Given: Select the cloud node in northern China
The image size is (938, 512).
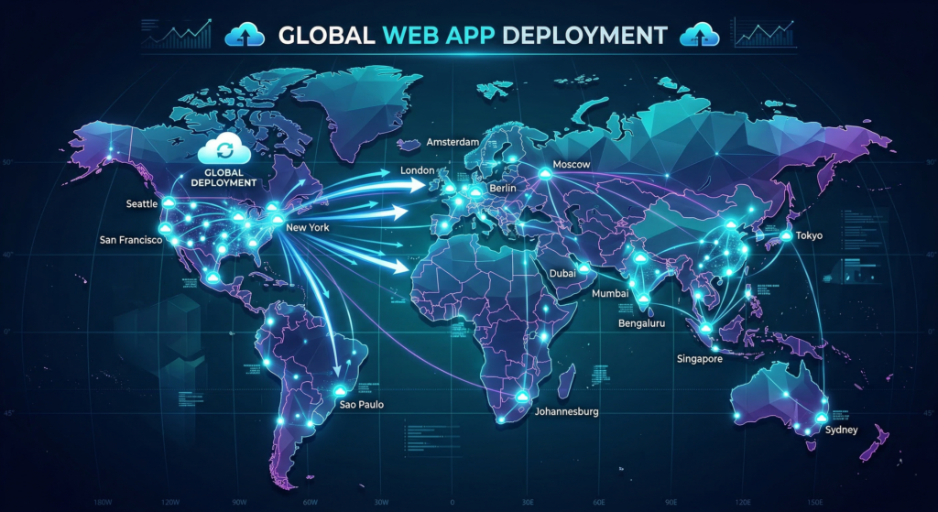Looking at the screenshot, I should 730,224.
